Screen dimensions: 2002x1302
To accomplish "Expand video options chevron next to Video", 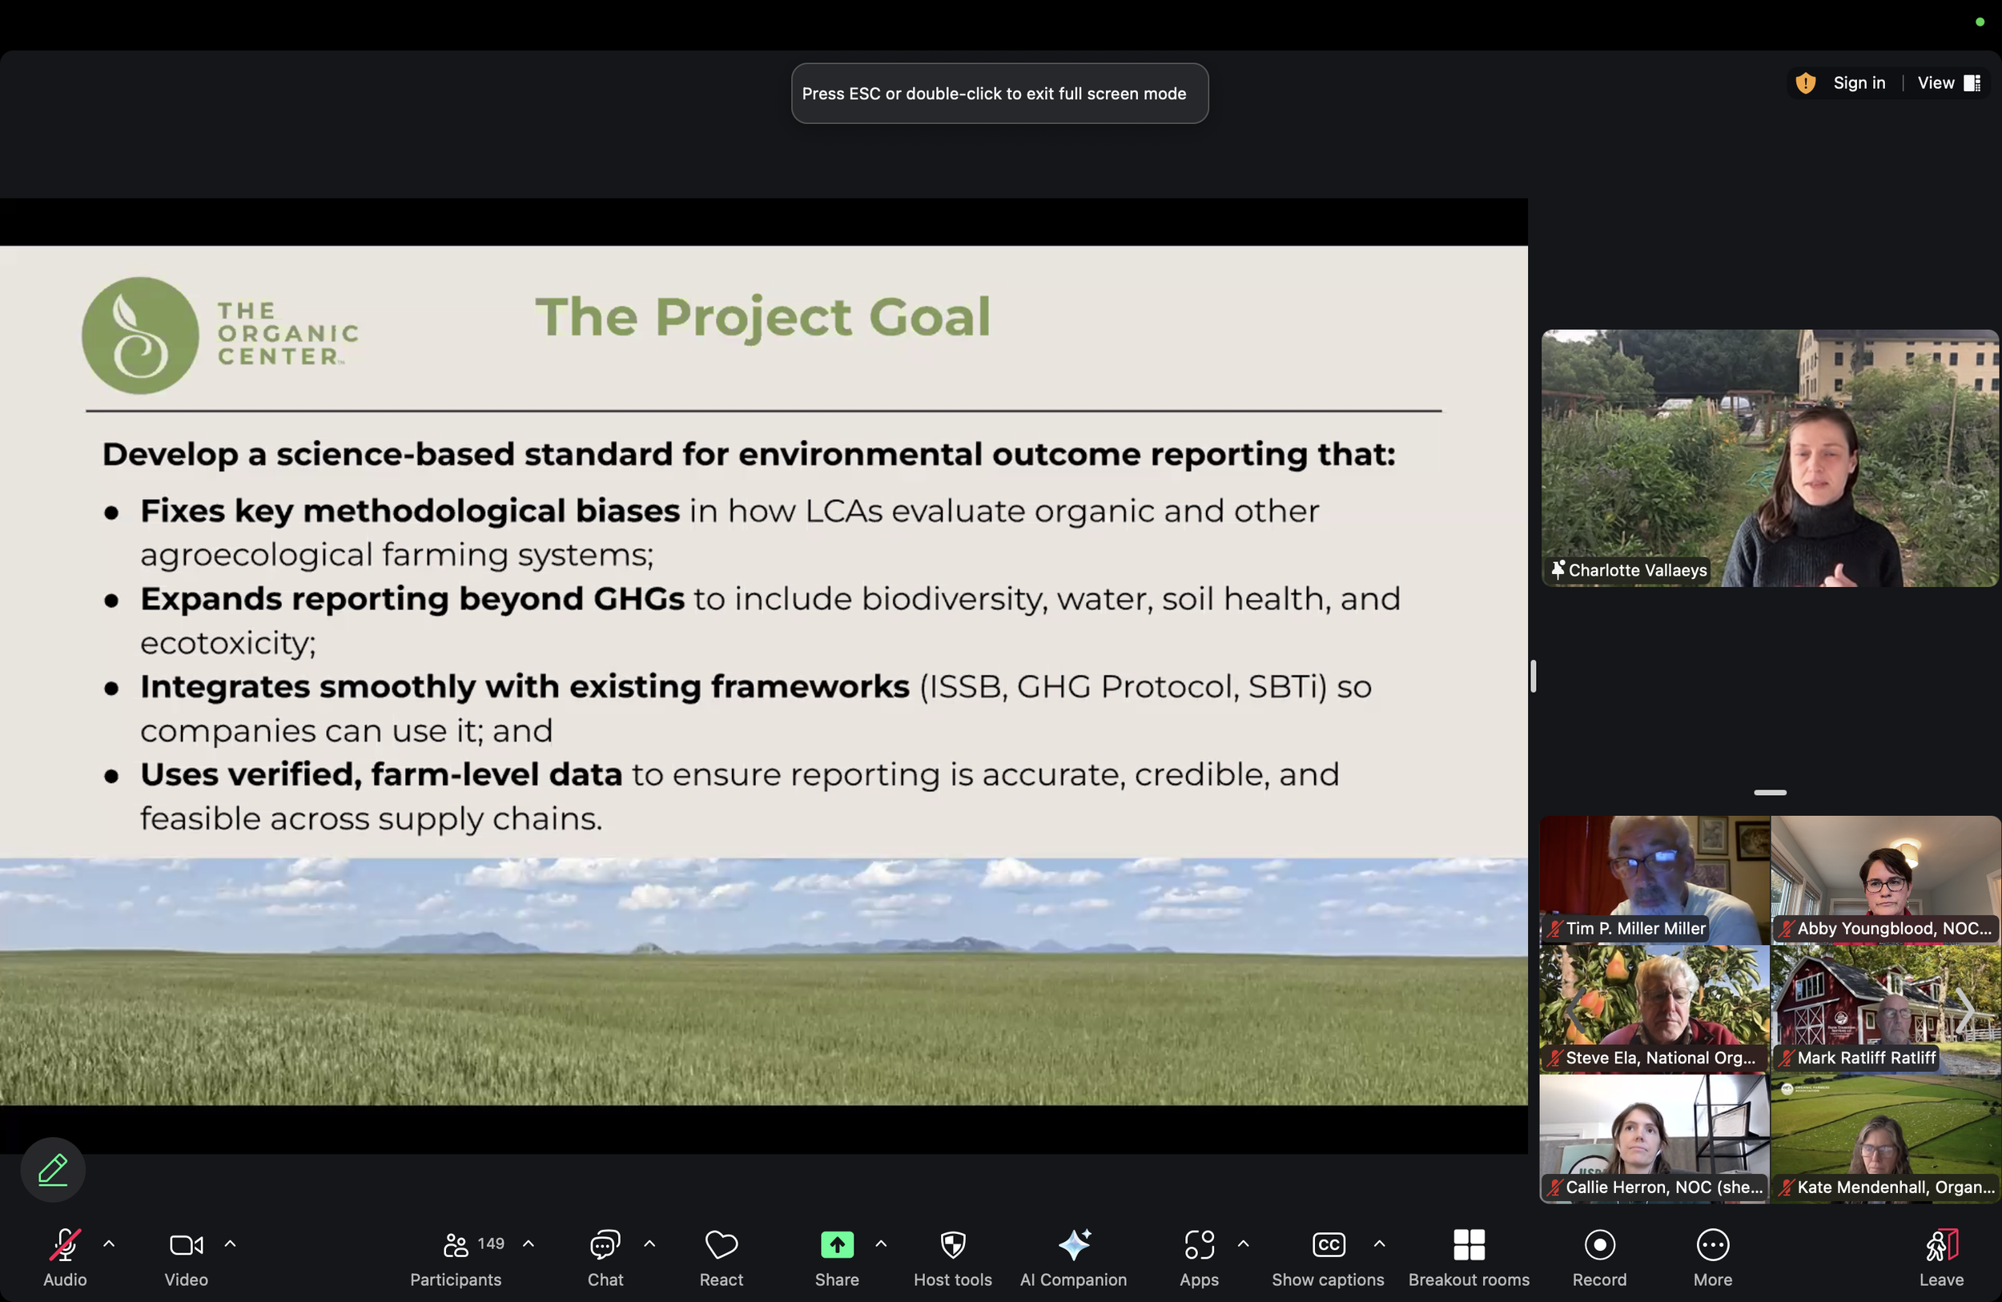I will pyautogui.click(x=230, y=1243).
